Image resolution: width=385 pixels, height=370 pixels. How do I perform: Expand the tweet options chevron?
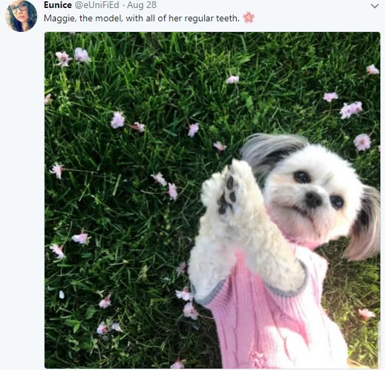pos(374,6)
